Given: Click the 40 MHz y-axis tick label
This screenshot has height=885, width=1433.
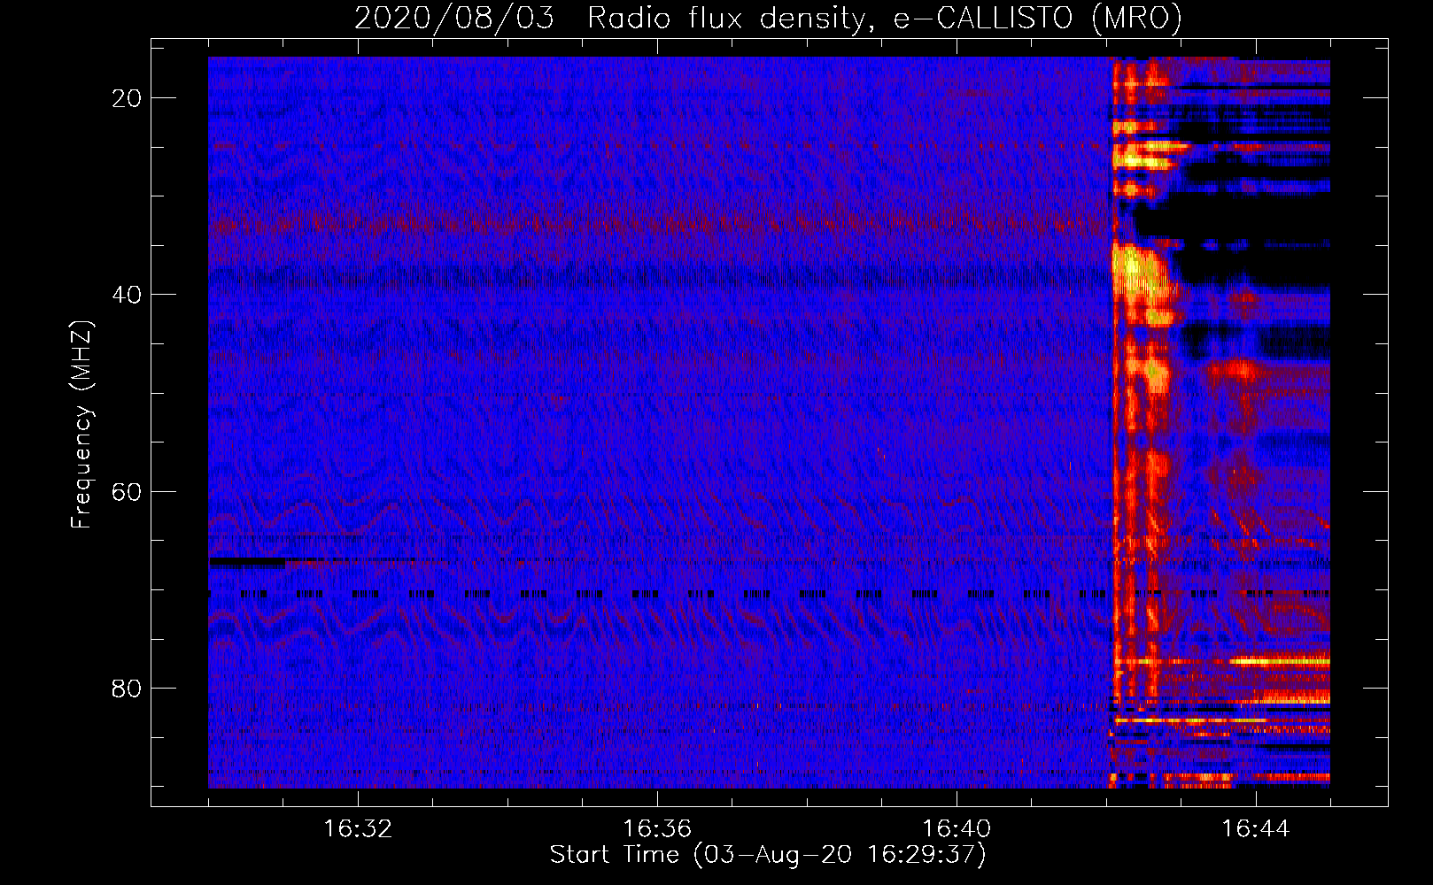Looking at the screenshot, I should pos(128,294).
